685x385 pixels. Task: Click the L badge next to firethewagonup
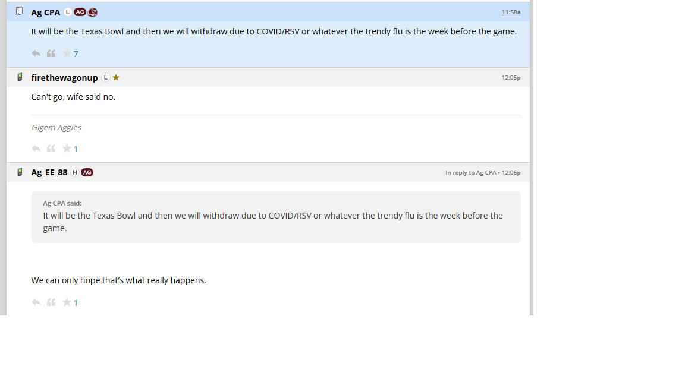click(106, 77)
